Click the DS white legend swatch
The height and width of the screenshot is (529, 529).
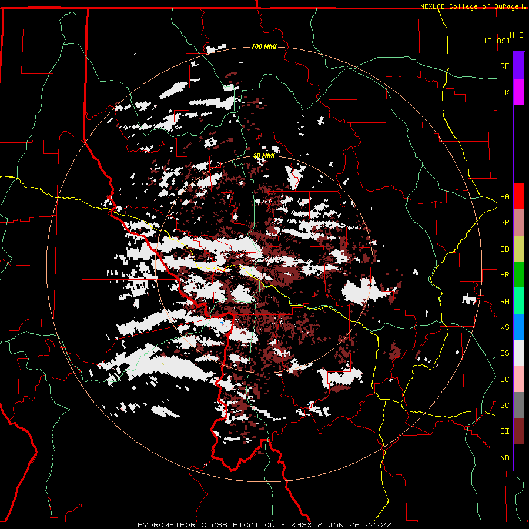point(519,353)
